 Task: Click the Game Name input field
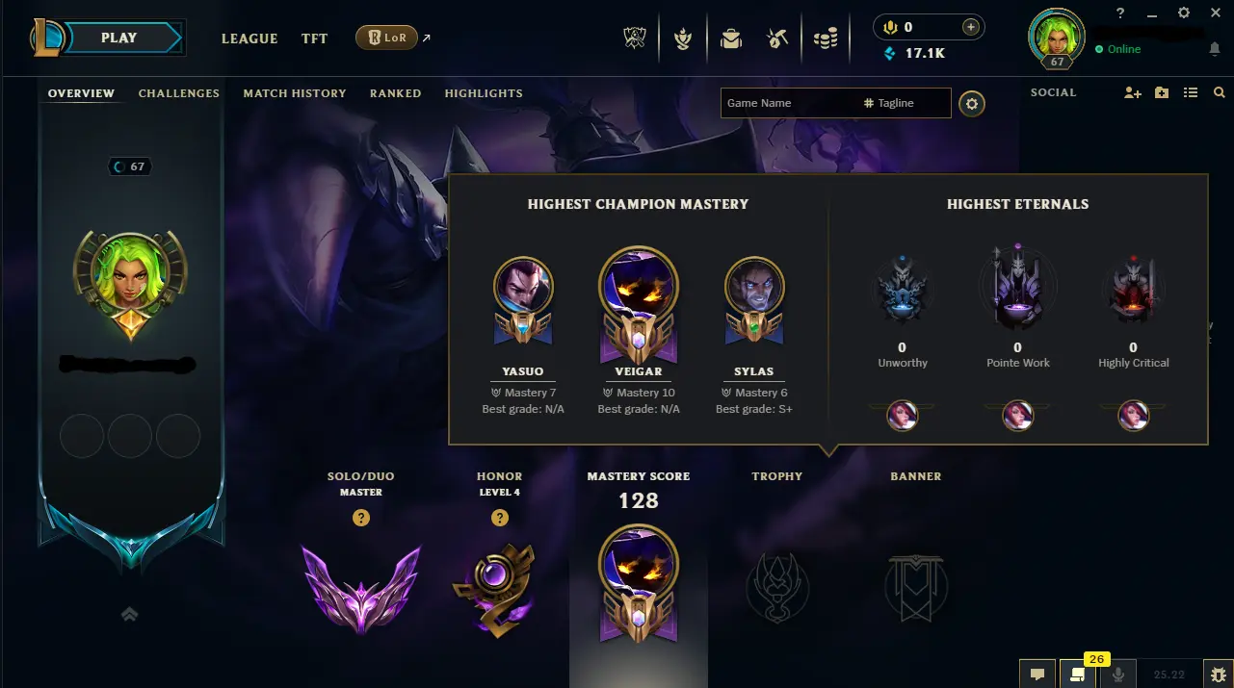coord(789,103)
